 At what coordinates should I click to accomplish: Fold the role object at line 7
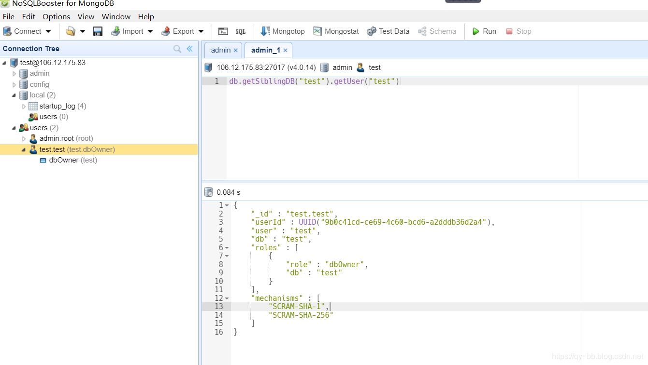(227, 256)
